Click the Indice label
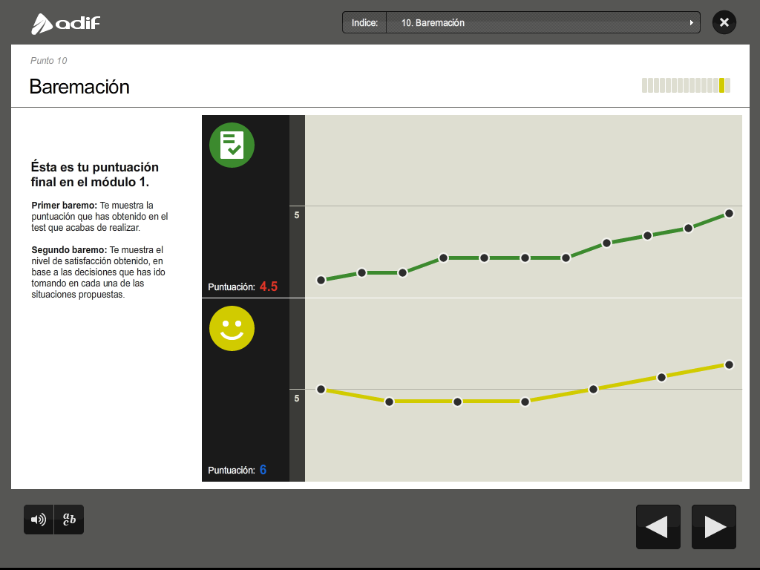 tap(364, 23)
